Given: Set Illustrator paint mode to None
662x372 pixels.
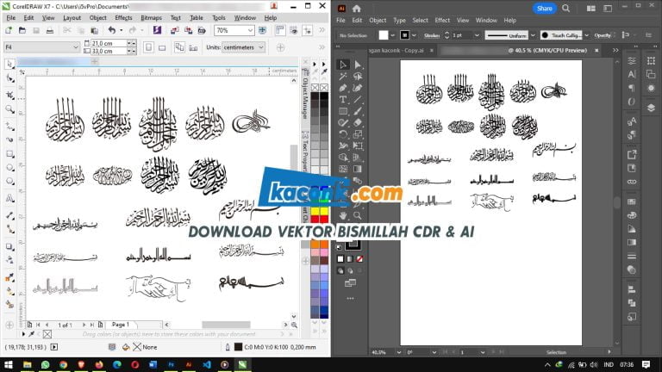Looking at the screenshot, I should pyautogui.click(x=359, y=259).
